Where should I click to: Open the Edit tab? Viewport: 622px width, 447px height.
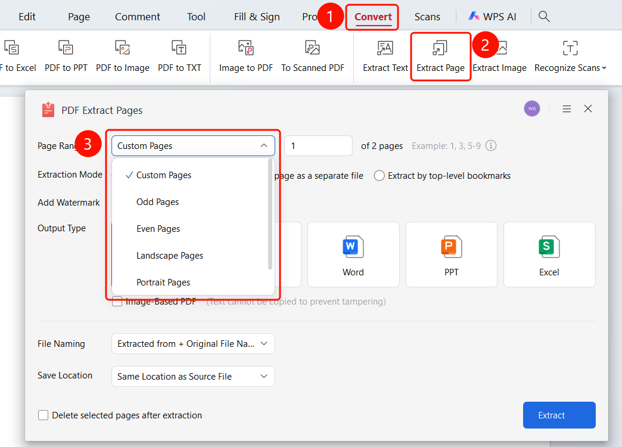pos(27,17)
